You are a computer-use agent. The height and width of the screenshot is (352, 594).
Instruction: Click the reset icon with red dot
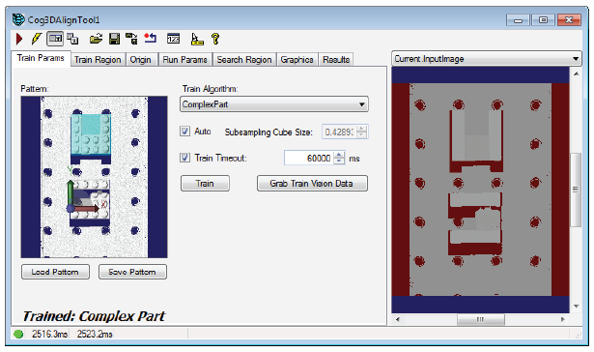tap(151, 39)
